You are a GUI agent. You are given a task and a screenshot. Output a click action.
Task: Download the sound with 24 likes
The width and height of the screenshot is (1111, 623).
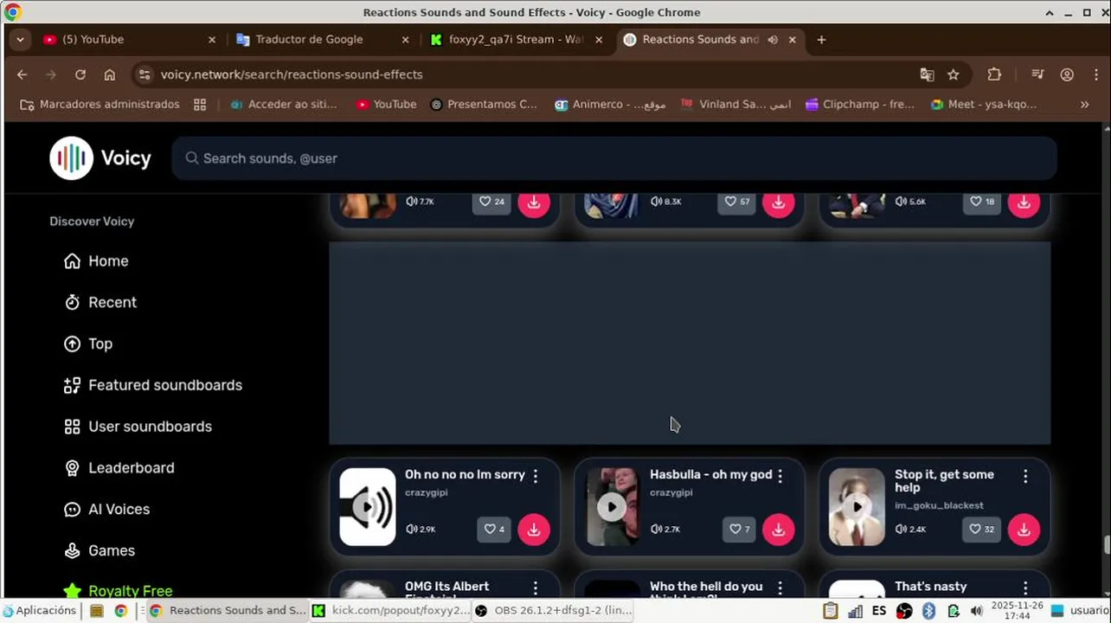click(534, 202)
